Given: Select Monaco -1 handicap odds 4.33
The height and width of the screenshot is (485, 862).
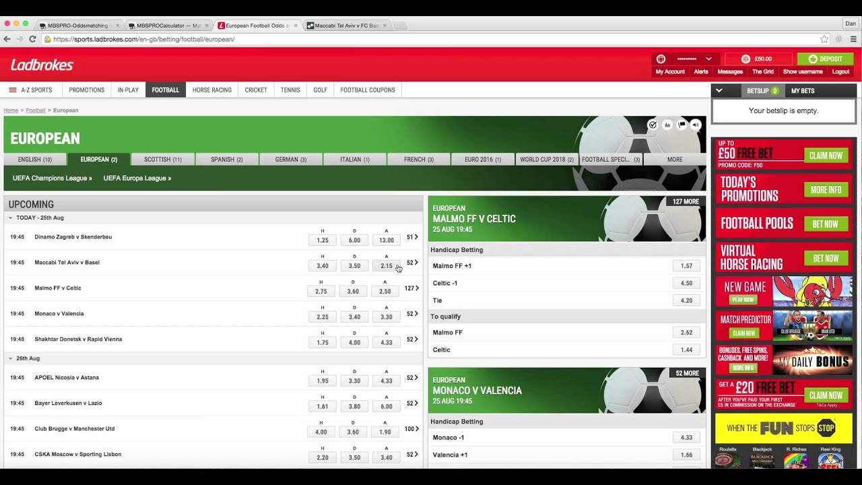Looking at the screenshot, I should 686,438.
